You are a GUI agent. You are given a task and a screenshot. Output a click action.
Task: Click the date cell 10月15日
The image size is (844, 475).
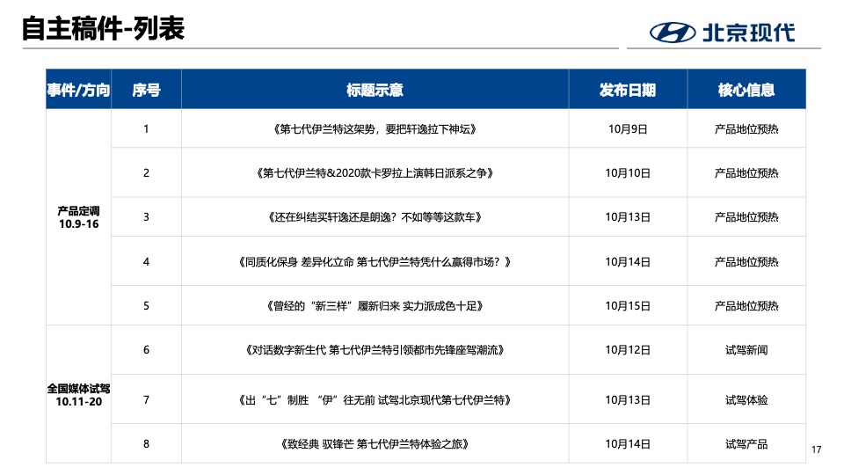click(628, 306)
